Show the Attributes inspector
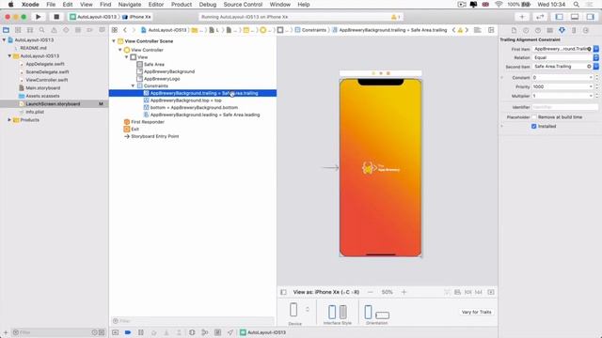 pos(562,30)
